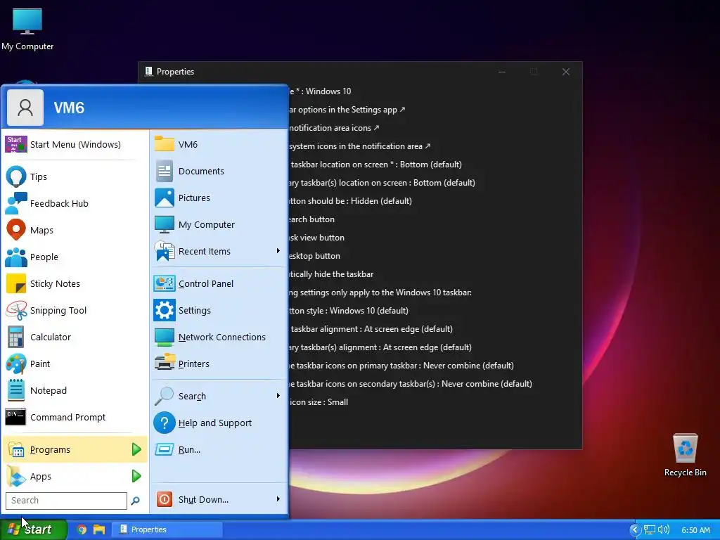Open Snipping Tool scissors icon
Viewport: 720px width, 540px height.
(16, 310)
